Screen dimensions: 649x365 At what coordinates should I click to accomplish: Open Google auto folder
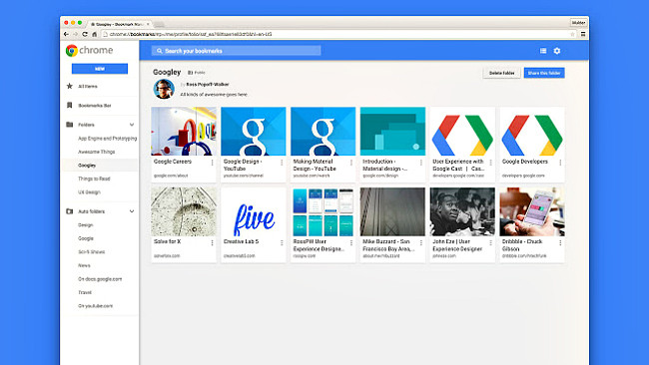(x=86, y=238)
